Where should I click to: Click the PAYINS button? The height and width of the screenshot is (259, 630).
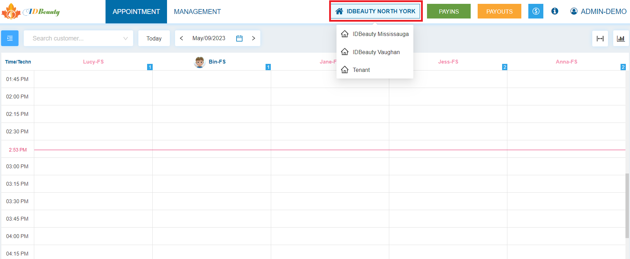(449, 11)
